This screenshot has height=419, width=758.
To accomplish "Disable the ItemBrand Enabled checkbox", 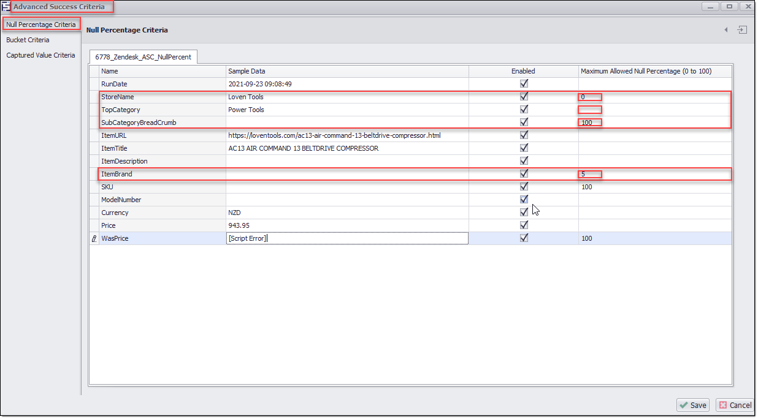I will tap(524, 174).
